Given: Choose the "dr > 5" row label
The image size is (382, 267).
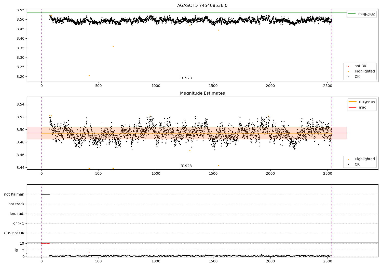Looking at the screenshot, I should point(19,223).
